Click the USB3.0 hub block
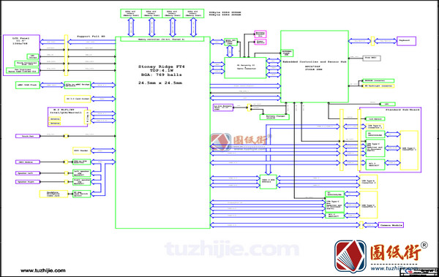Image resolution: width=439 pixels, height=277 pixels. point(269,181)
